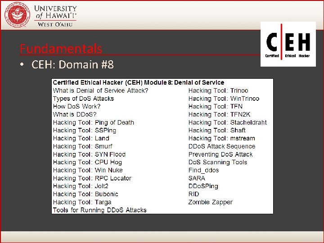Click 'Hacking Tool: TFN' entry
Viewport: 324px width, 243px height.
(215, 106)
